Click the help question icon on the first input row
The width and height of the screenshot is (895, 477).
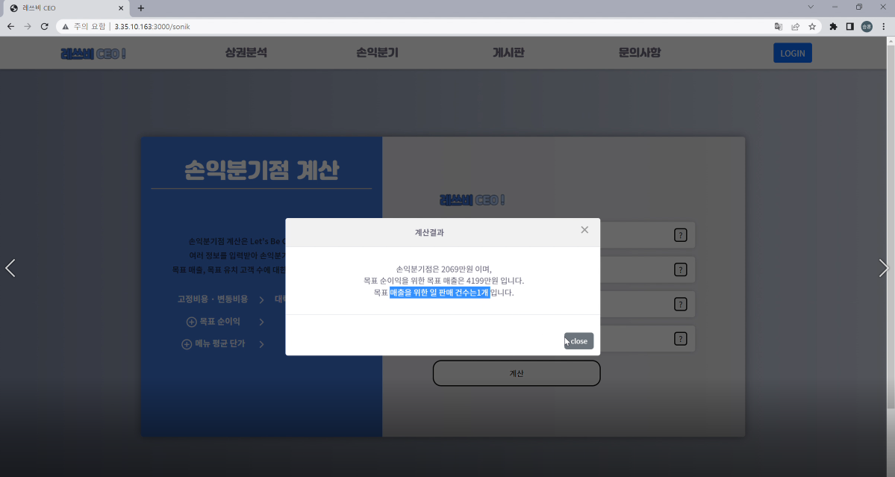pyautogui.click(x=680, y=235)
